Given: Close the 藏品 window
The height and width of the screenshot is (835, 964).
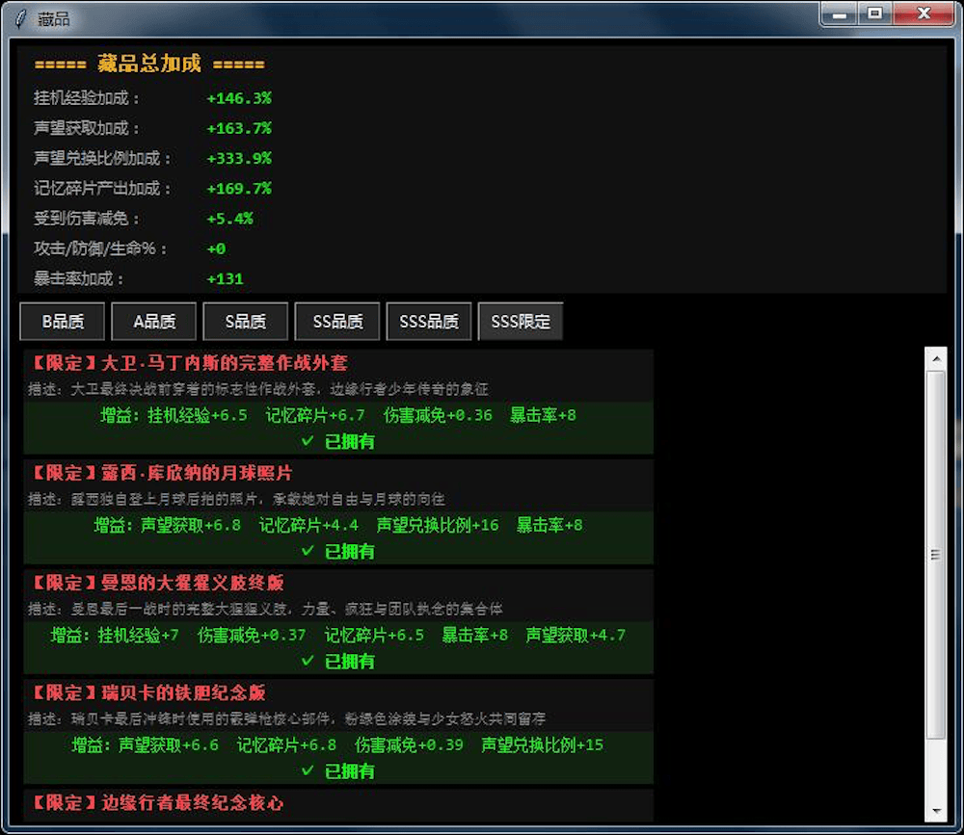Looking at the screenshot, I should coord(924,14).
